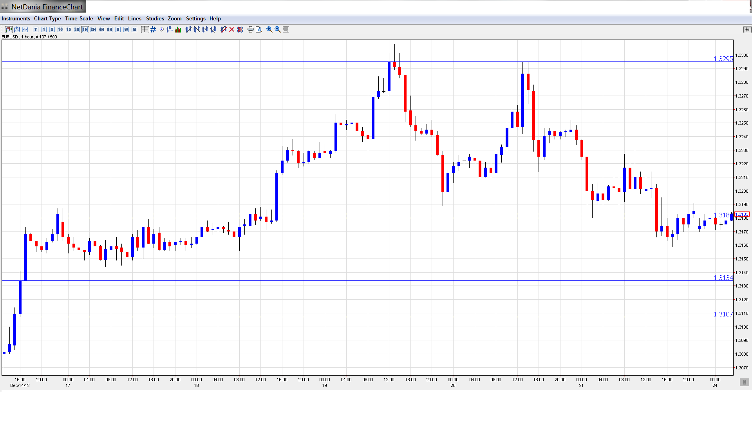This screenshot has height=423, width=752.
Task: Click the zoom out magnifier
Action: pos(278,29)
